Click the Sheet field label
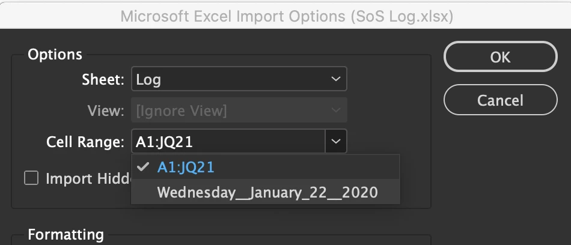Viewport: 571px width, 245px height. point(103,79)
